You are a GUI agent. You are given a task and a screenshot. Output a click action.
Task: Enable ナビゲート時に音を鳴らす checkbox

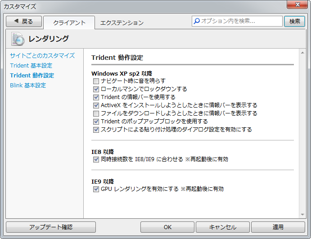[96, 81]
